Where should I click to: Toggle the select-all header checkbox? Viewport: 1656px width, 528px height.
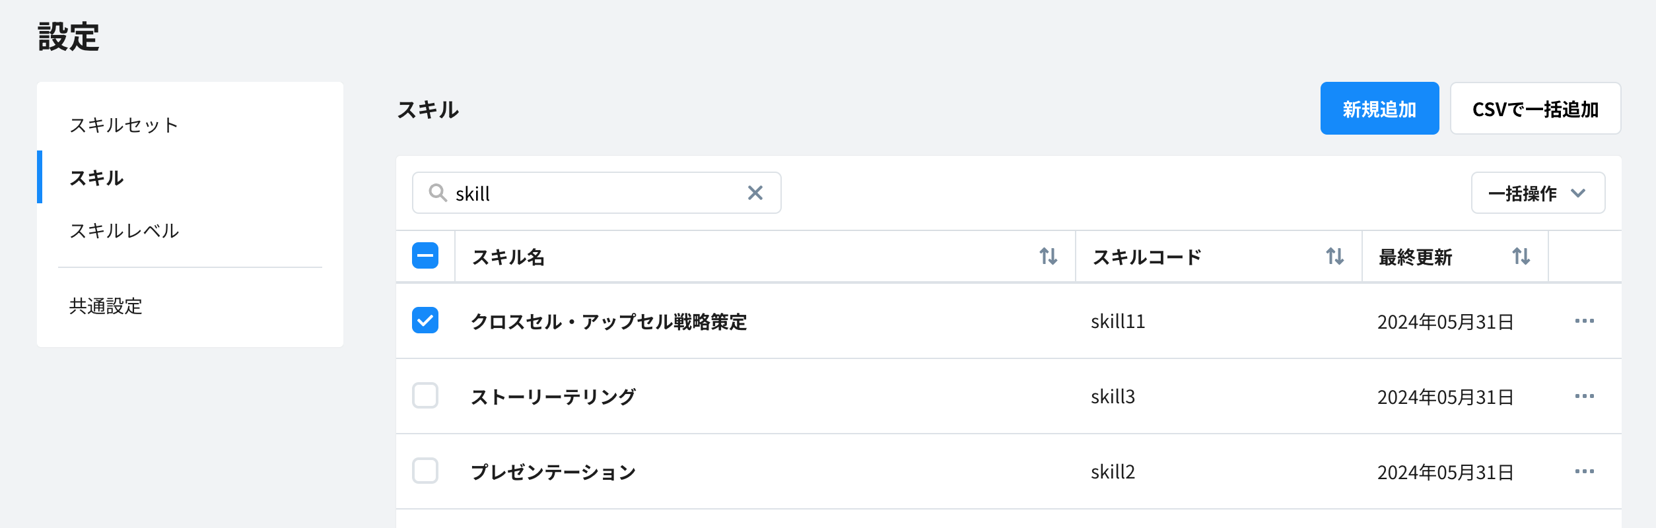pos(425,256)
